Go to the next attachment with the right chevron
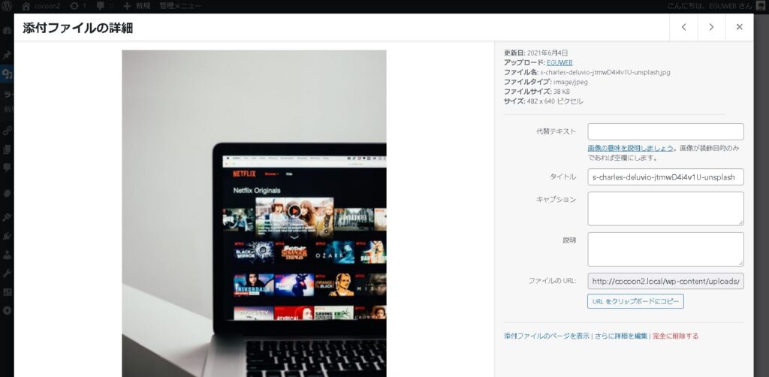Viewport: 769px width, 377px height. (711, 27)
